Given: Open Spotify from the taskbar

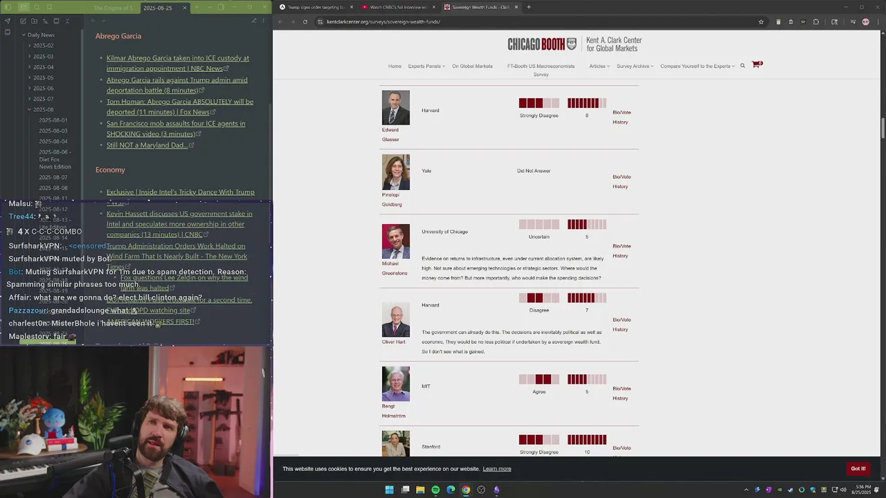Looking at the screenshot, I should coord(435,490).
